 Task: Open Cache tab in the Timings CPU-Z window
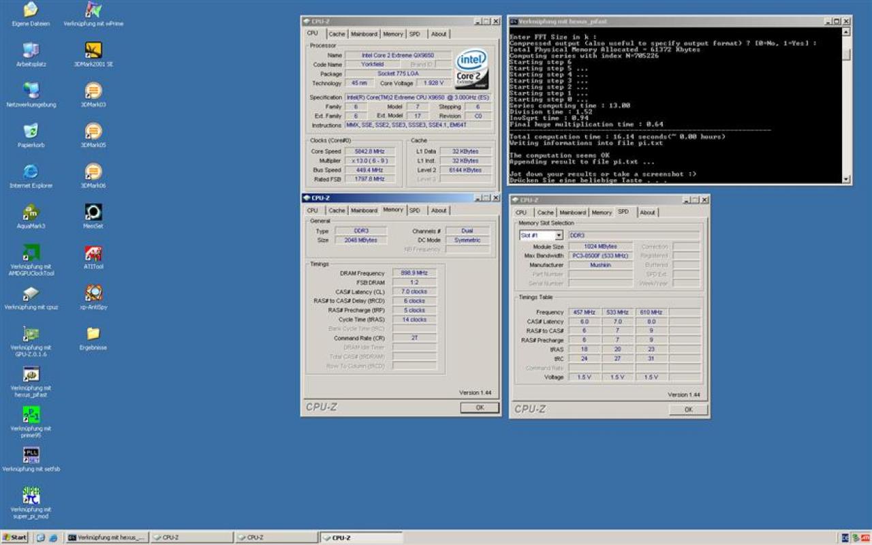[x=337, y=211]
